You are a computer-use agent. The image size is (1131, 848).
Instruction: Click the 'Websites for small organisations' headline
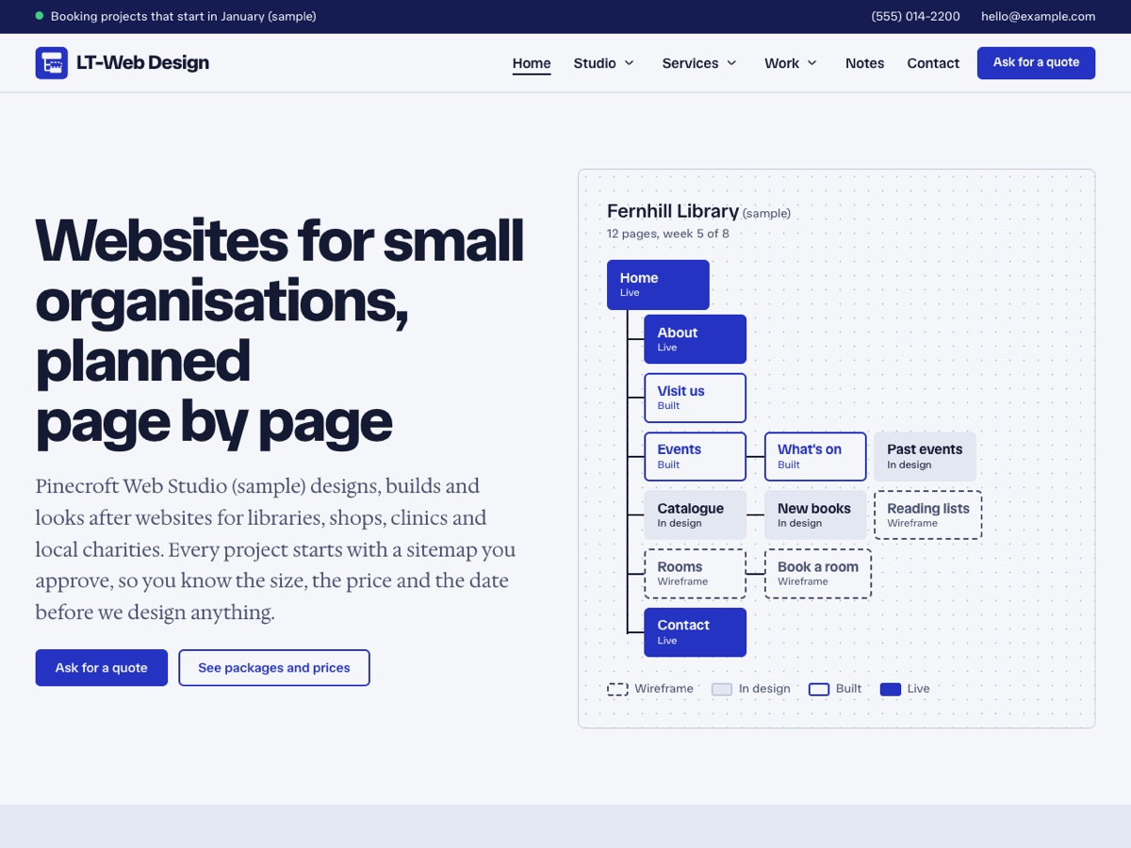click(x=280, y=332)
